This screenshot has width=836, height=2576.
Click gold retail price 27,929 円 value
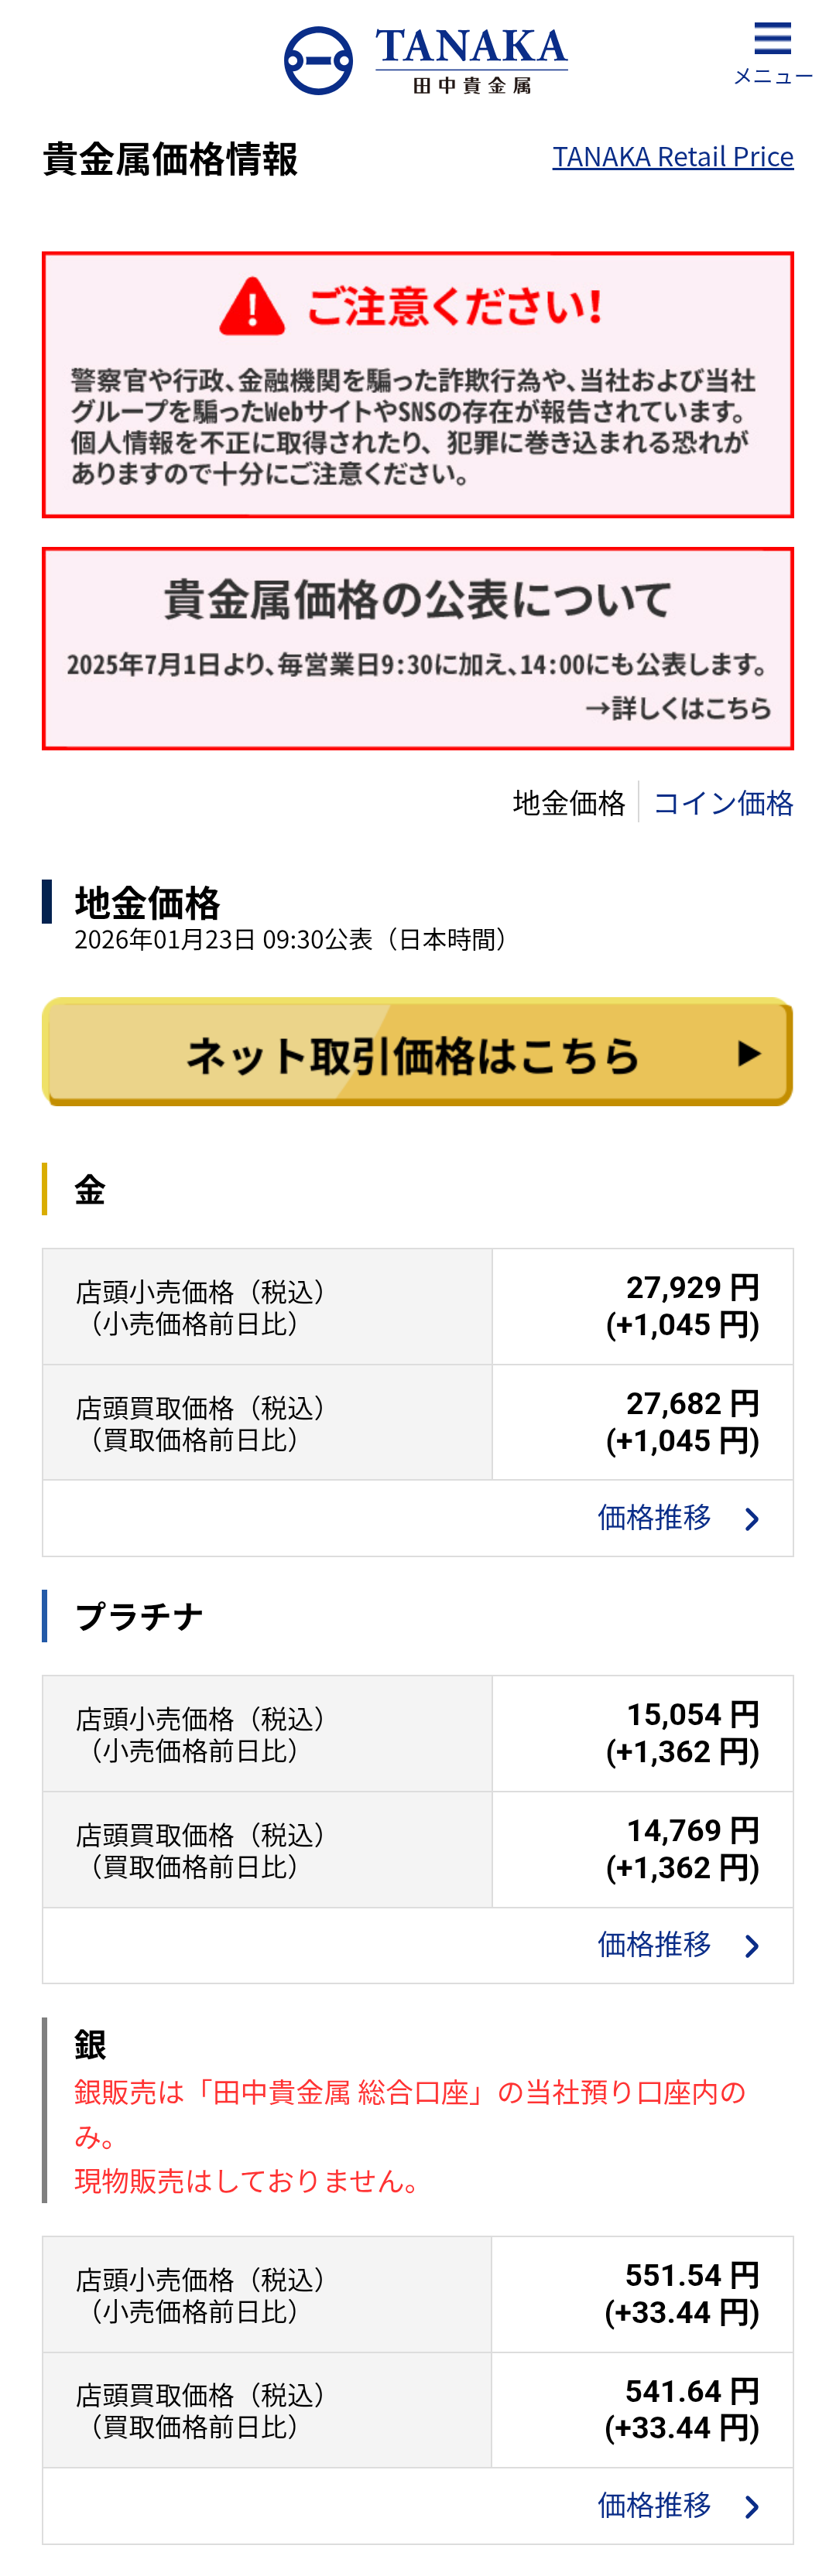click(692, 1287)
